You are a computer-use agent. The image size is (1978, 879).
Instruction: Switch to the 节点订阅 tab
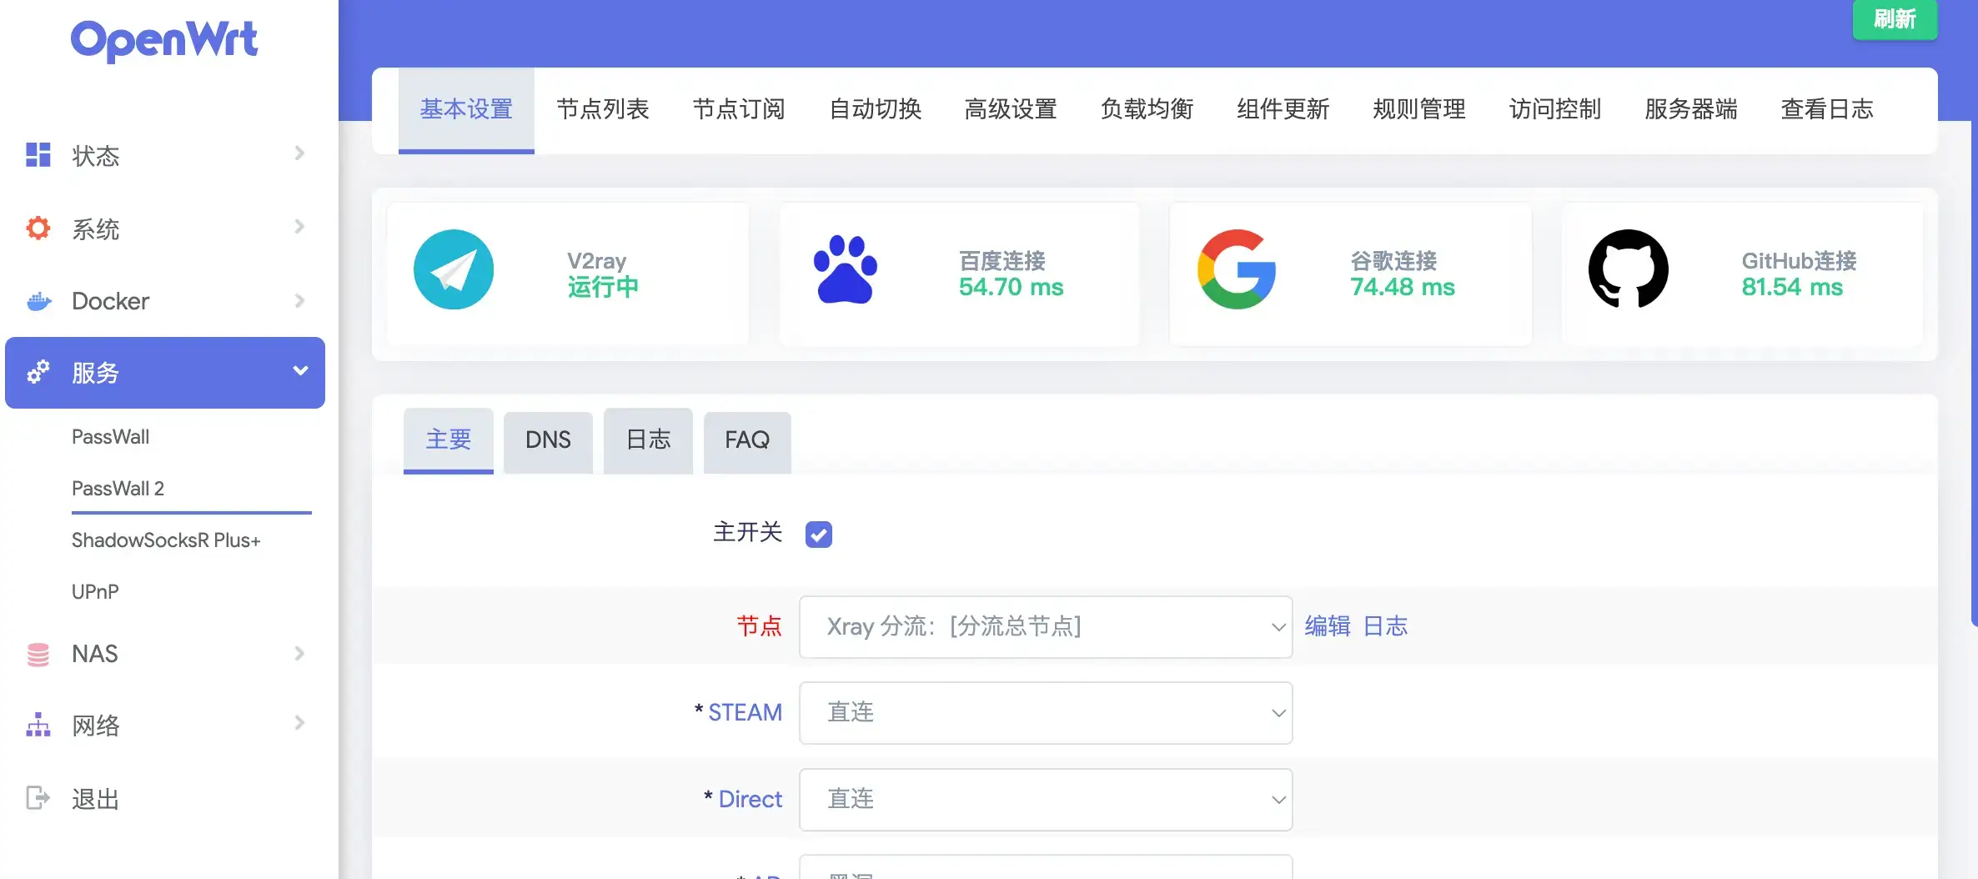click(x=738, y=110)
